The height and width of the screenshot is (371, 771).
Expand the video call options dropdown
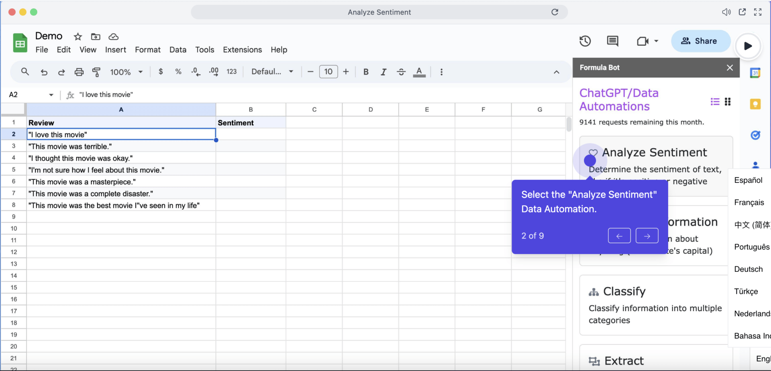pyautogui.click(x=655, y=41)
